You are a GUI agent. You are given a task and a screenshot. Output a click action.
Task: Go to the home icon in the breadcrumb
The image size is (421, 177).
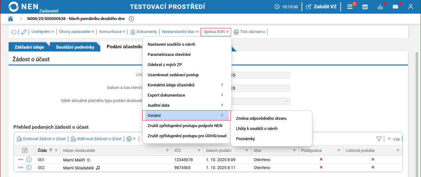point(10,19)
